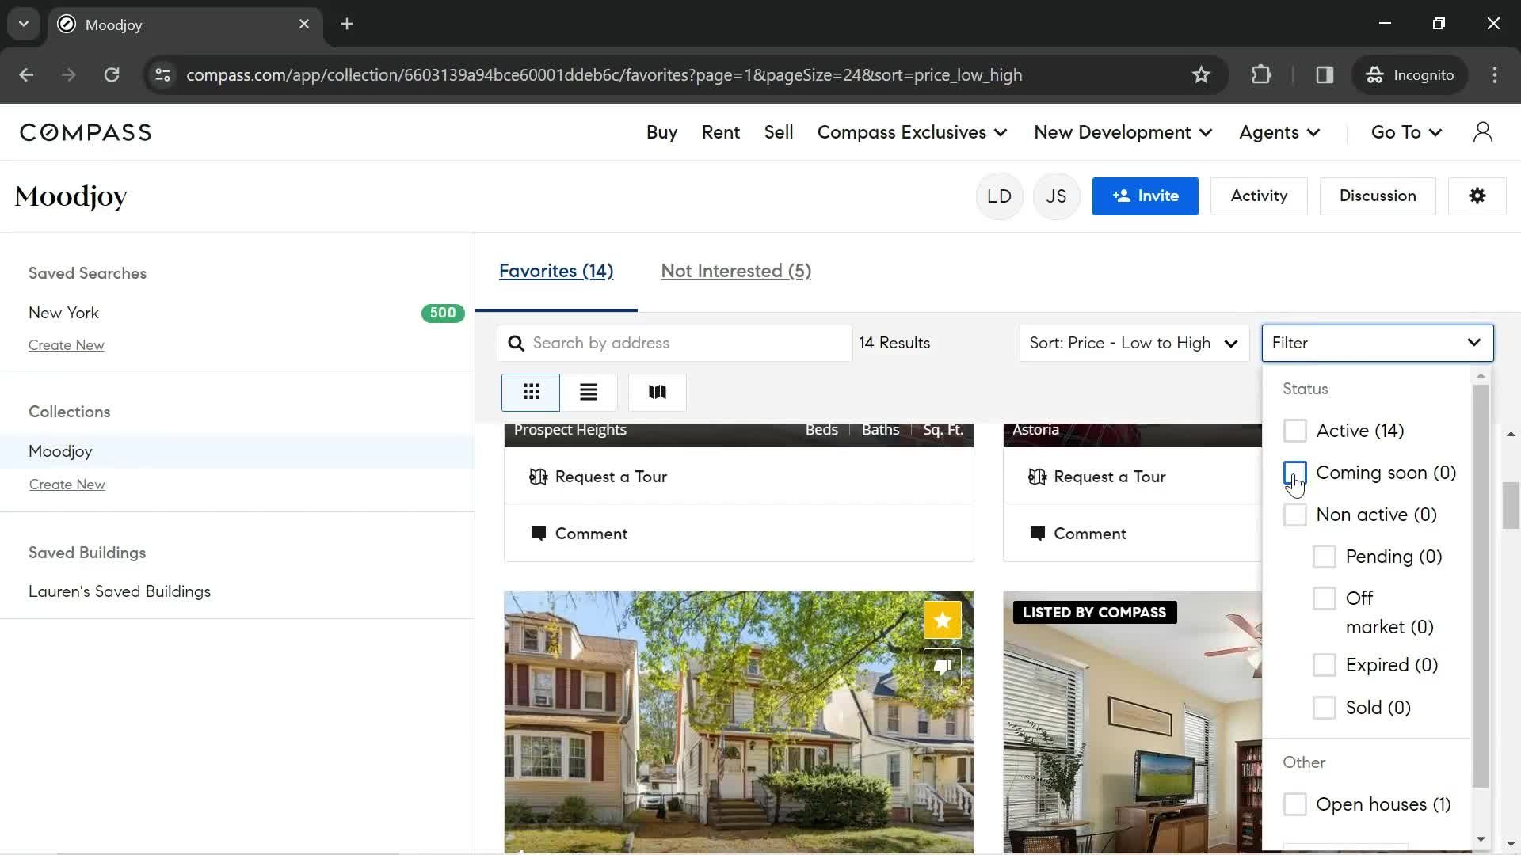Unfavorite the house listing star

pyautogui.click(x=942, y=620)
